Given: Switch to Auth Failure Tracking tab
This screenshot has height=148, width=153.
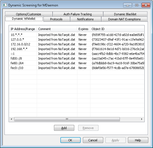Looking at the screenshot, I should pyautogui.click(x=78, y=14).
